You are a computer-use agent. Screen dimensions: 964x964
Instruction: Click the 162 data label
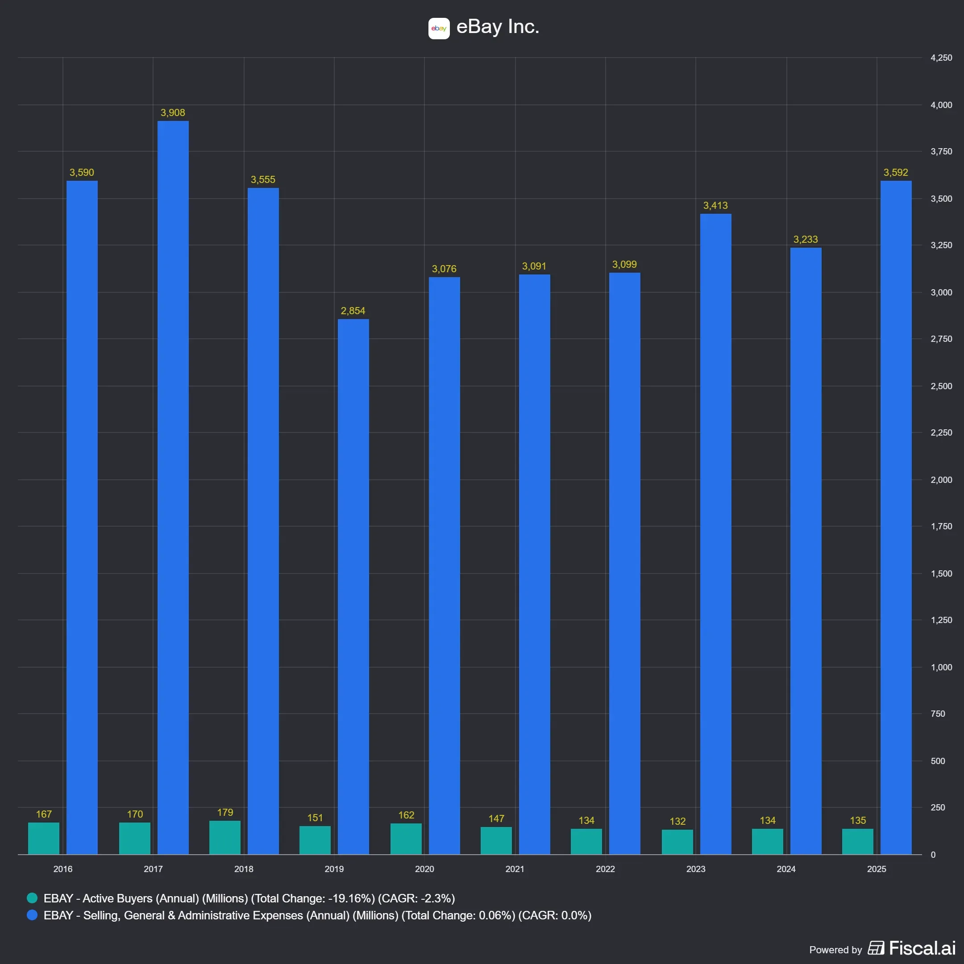[x=406, y=815]
